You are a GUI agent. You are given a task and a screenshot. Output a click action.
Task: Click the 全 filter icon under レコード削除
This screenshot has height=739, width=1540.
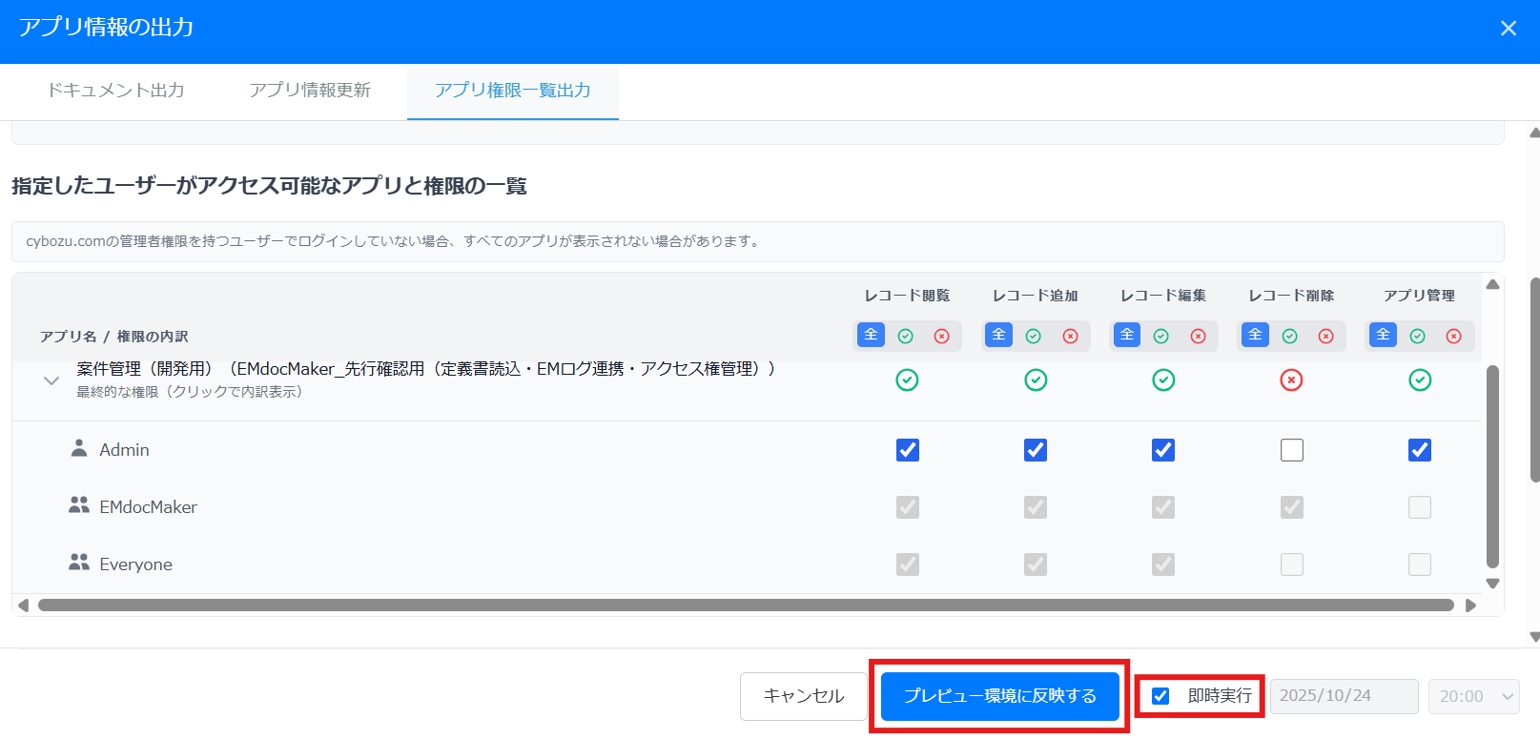pyautogui.click(x=1255, y=336)
